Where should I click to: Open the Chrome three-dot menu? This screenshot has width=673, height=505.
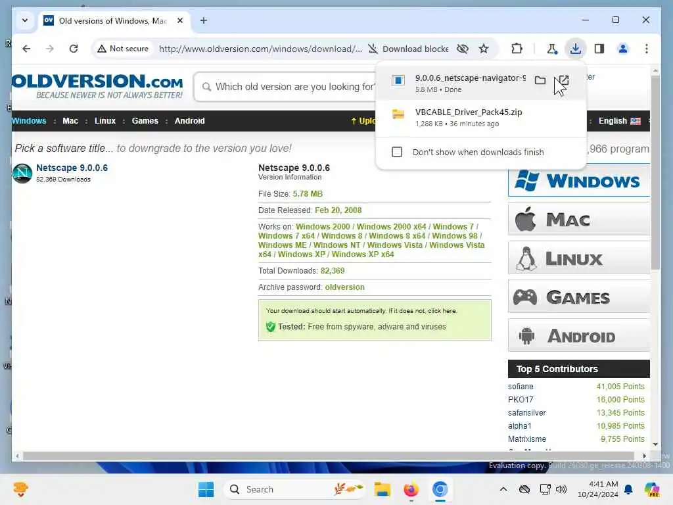click(647, 49)
